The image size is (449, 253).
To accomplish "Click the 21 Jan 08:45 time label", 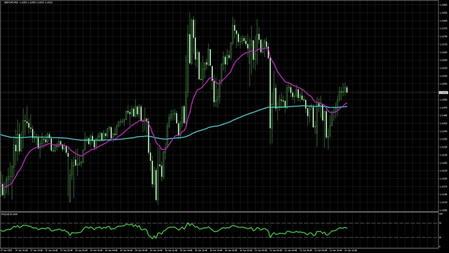I will coord(321,250).
